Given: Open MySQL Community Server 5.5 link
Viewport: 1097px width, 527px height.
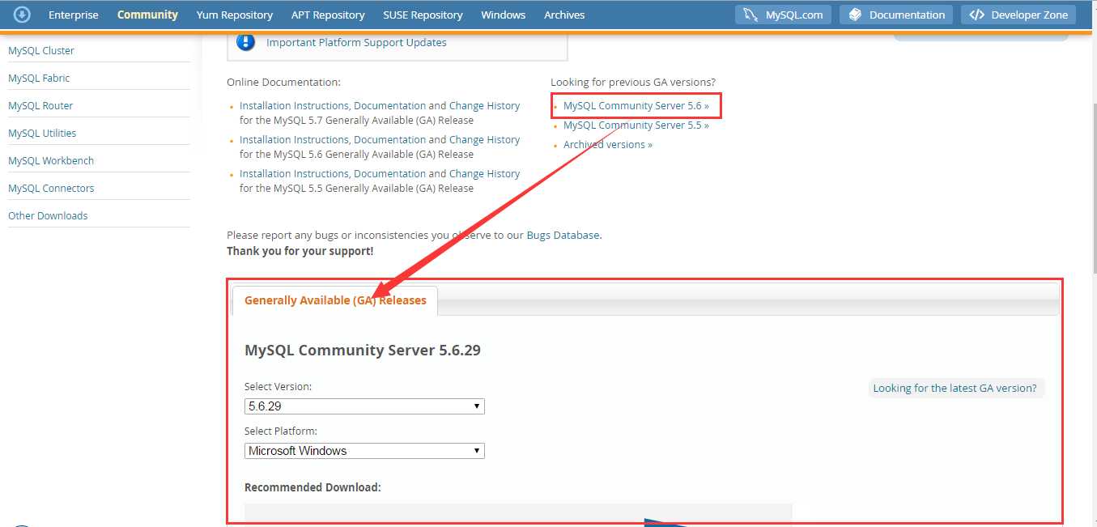Looking at the screenshot, I should tap(636, 125).
